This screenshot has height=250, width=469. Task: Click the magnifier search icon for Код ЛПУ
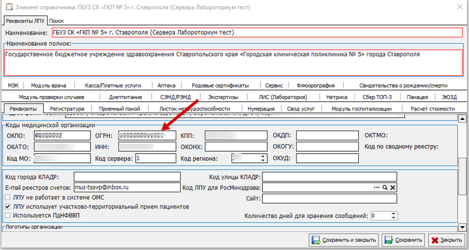click(x=385, y=187)
